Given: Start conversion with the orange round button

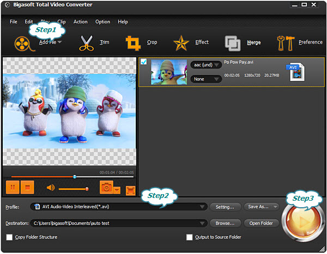Looking at the screenshot, I should tap(302, 222).
